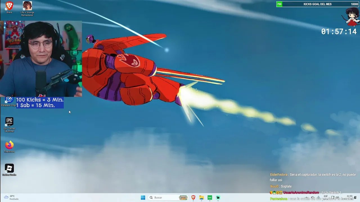The height and width of the screenshot is (202, 360).
Task: Click the '100 Kicks = 3 Min.' text
Action: point(40,100)
